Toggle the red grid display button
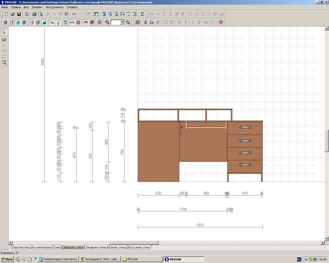Viewport: 329px width, 263px height. [78, 22]
